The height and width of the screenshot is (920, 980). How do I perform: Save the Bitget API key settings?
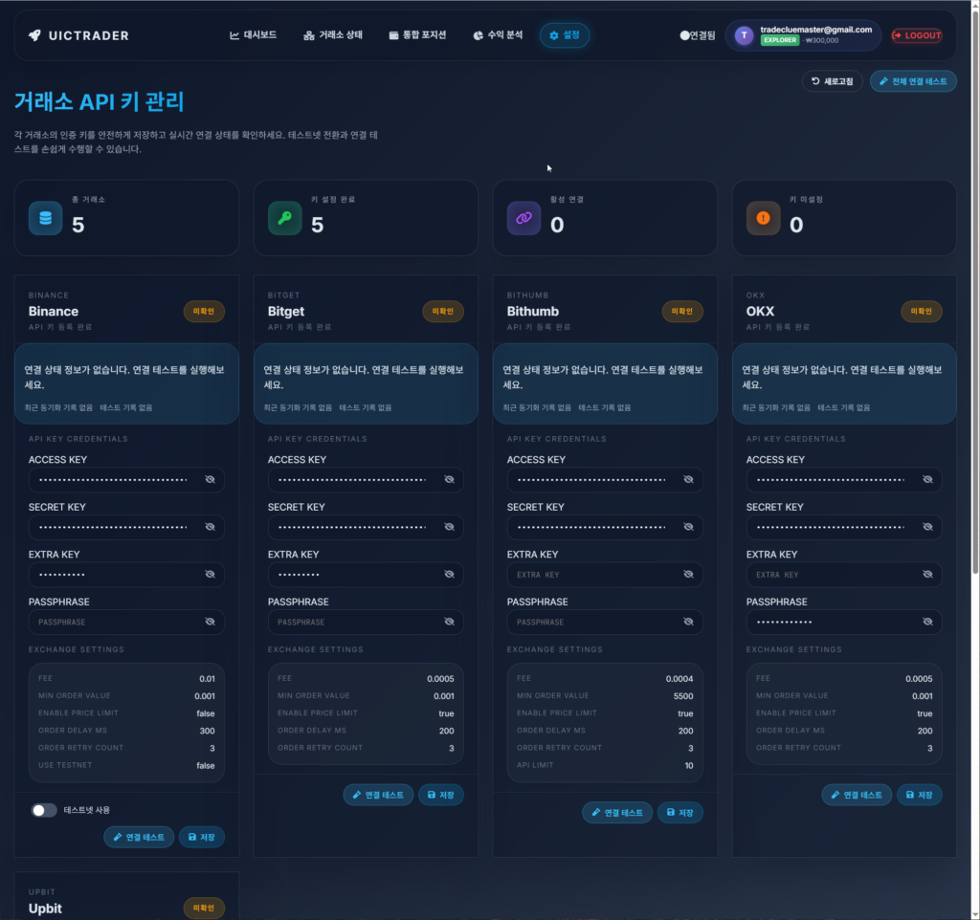click(441, 795)
